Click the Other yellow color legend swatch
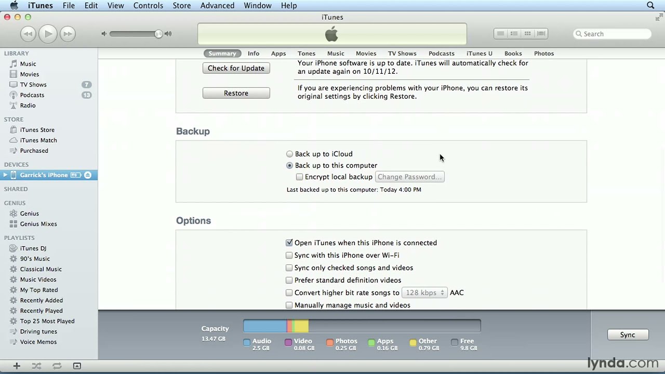The width and height of the screenshot is (665, 374). pyautogui.click(x=413, y=342)
